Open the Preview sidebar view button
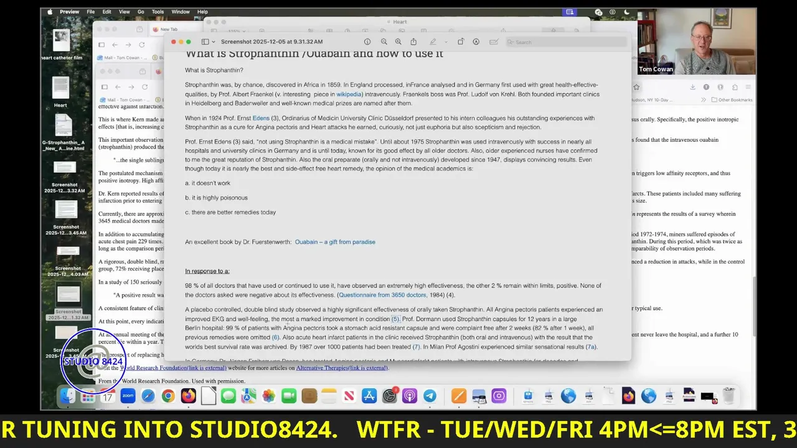 205,42
